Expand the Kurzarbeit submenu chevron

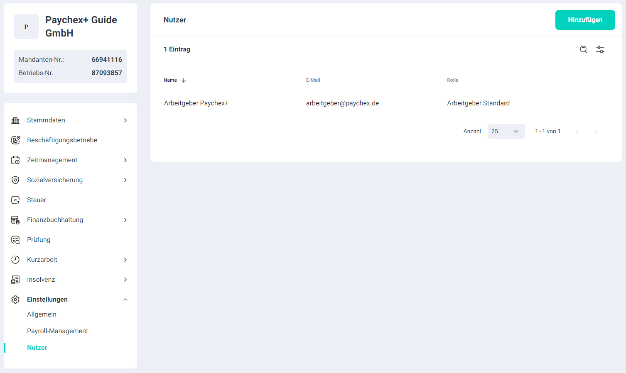coord(125,260)
